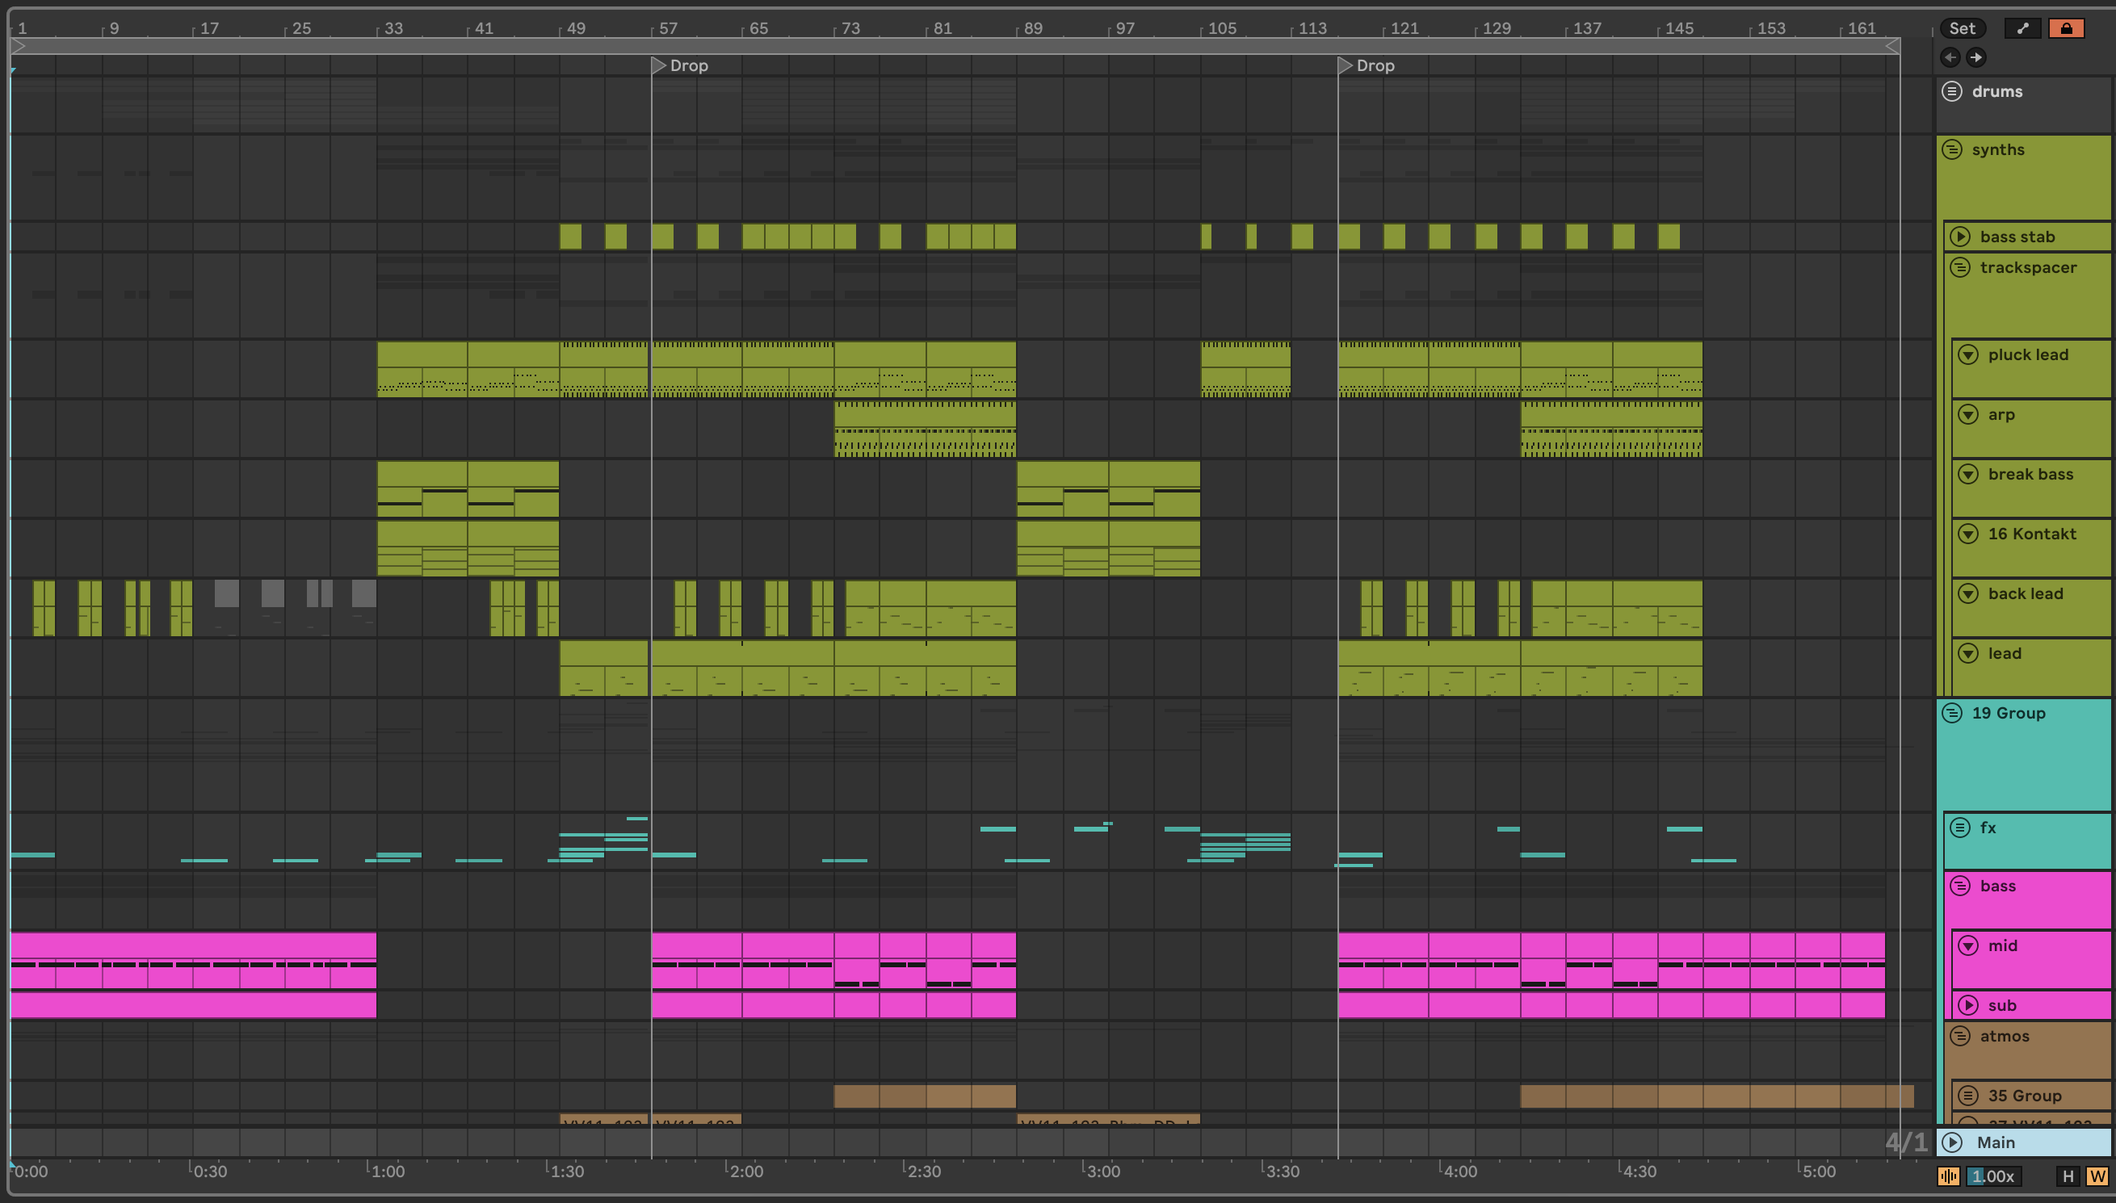Image resolution: width=2116 pixels, height=1203 pixels.
Task: Click the 1.00x zoom value field
Action: point(1993,1176)
